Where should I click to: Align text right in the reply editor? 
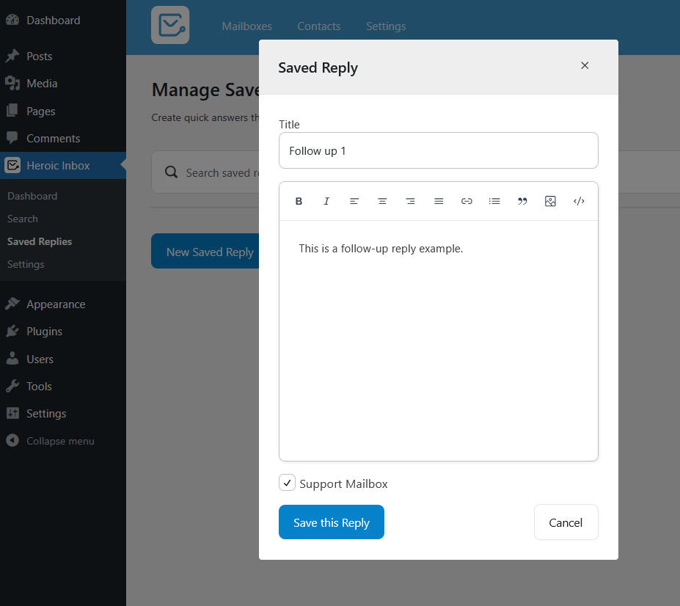(x=410, y=201)
